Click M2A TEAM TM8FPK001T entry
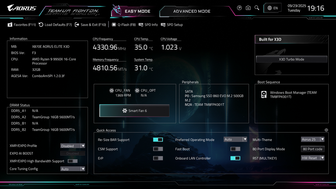Viewport: 336px width, 189px height. [205, 105]
